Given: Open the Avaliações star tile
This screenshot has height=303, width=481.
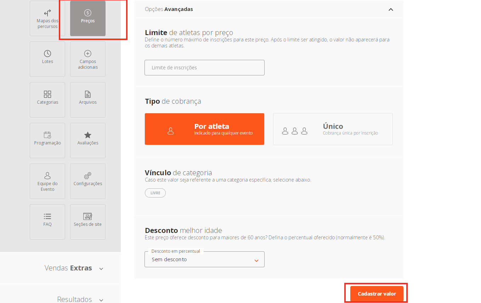Looking at the screenshot, I should coord(88,141).
